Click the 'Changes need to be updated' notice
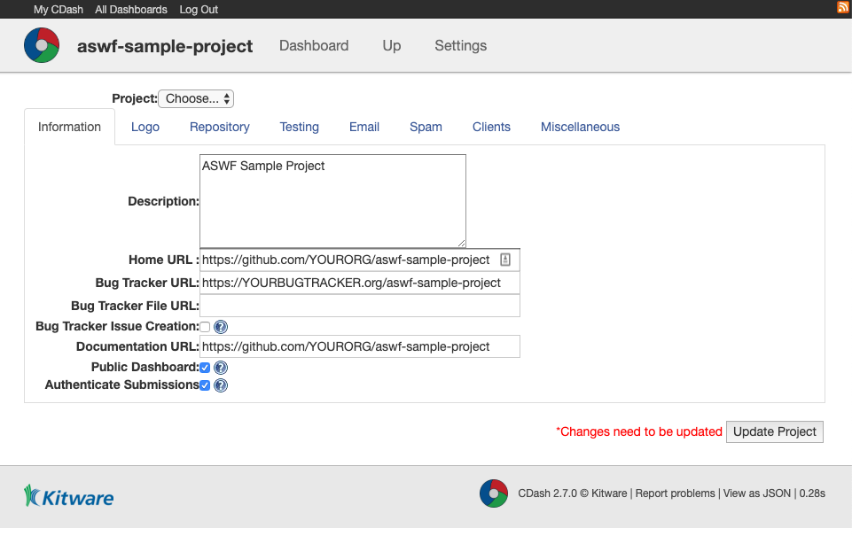The image size is (852, 536). pos(639,431)
